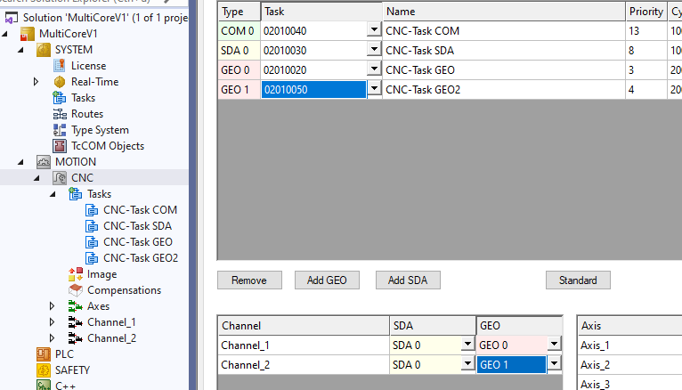Collapse the SYSTEM tree node
Viewport: 682px width, 390px height.
pos(20,50)
